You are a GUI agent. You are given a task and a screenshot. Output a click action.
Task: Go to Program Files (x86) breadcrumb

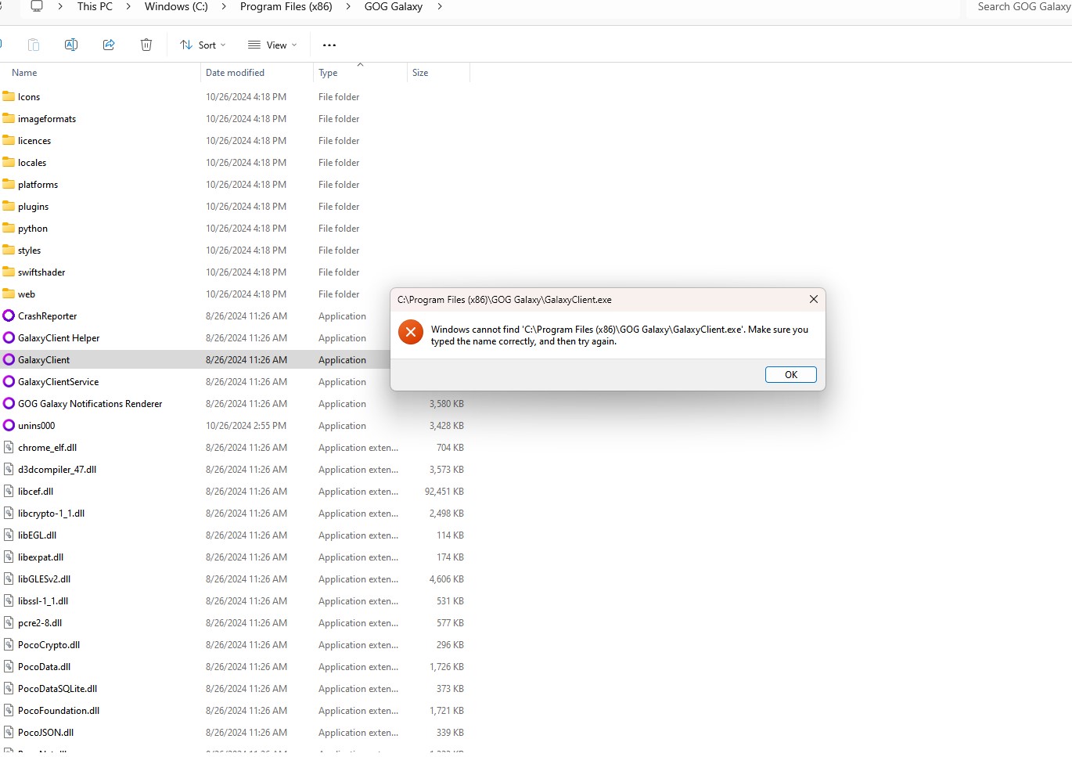point(286,6)
